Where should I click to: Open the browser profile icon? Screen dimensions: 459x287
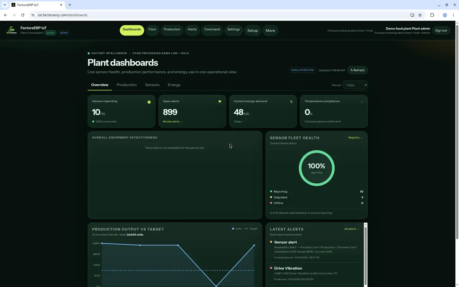[445, 15]
